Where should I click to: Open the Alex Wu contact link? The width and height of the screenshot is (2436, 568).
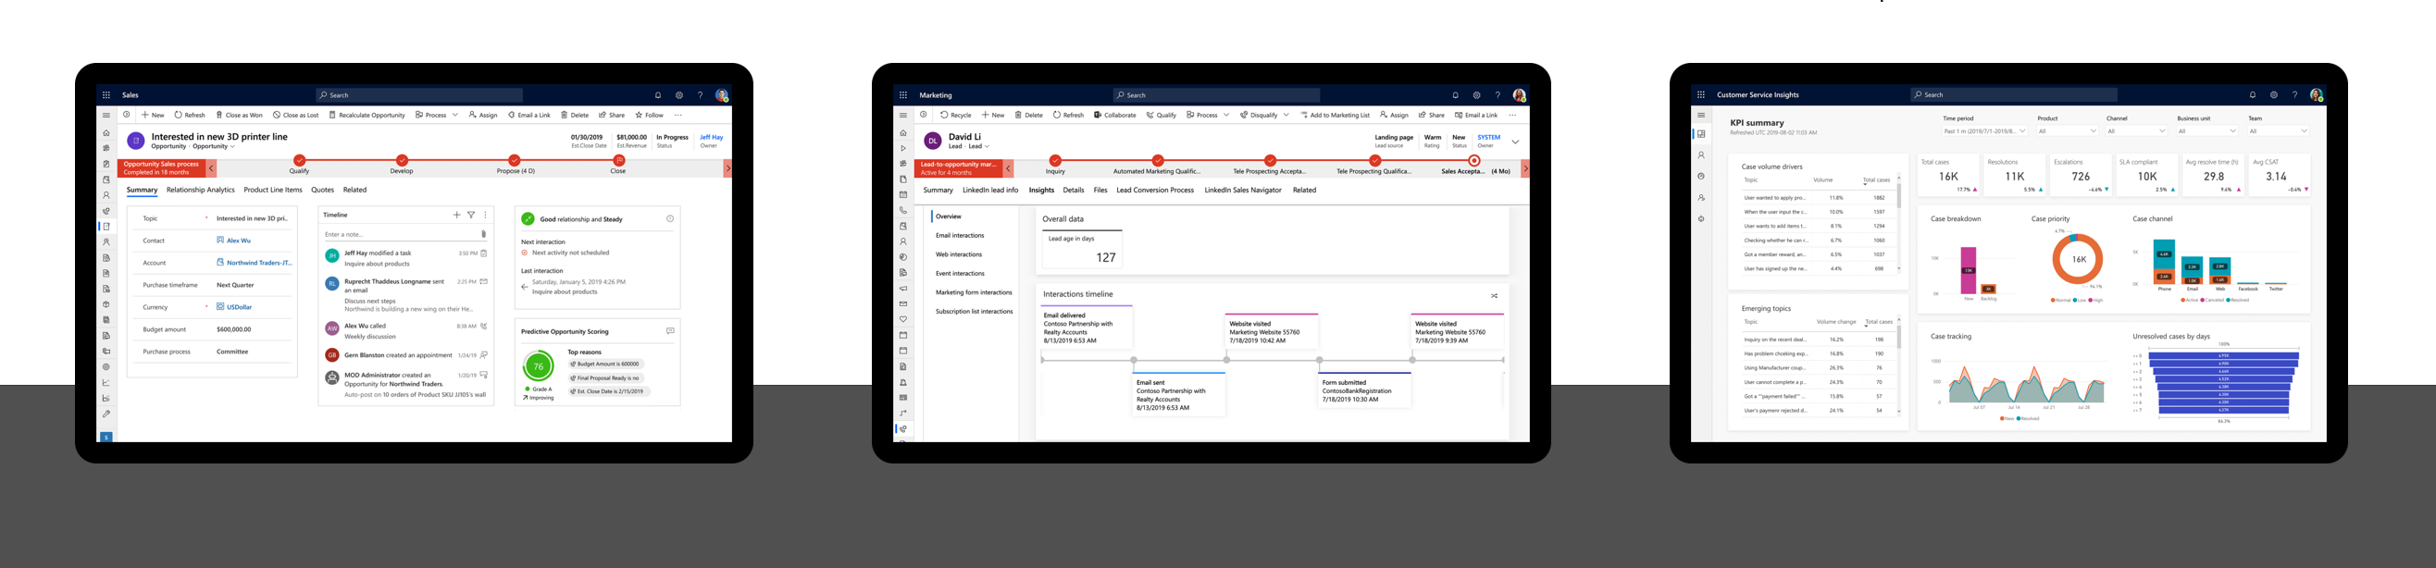click(238, 241)
